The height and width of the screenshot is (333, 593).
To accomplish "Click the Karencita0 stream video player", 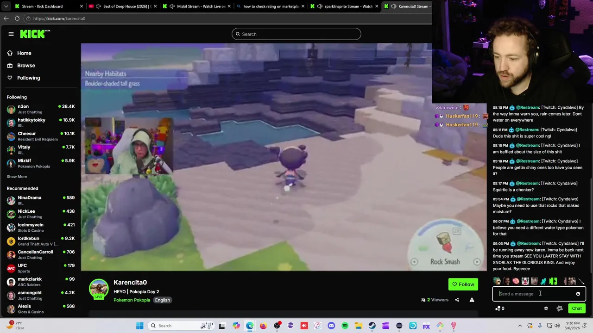I will click(x=284, y=157).
